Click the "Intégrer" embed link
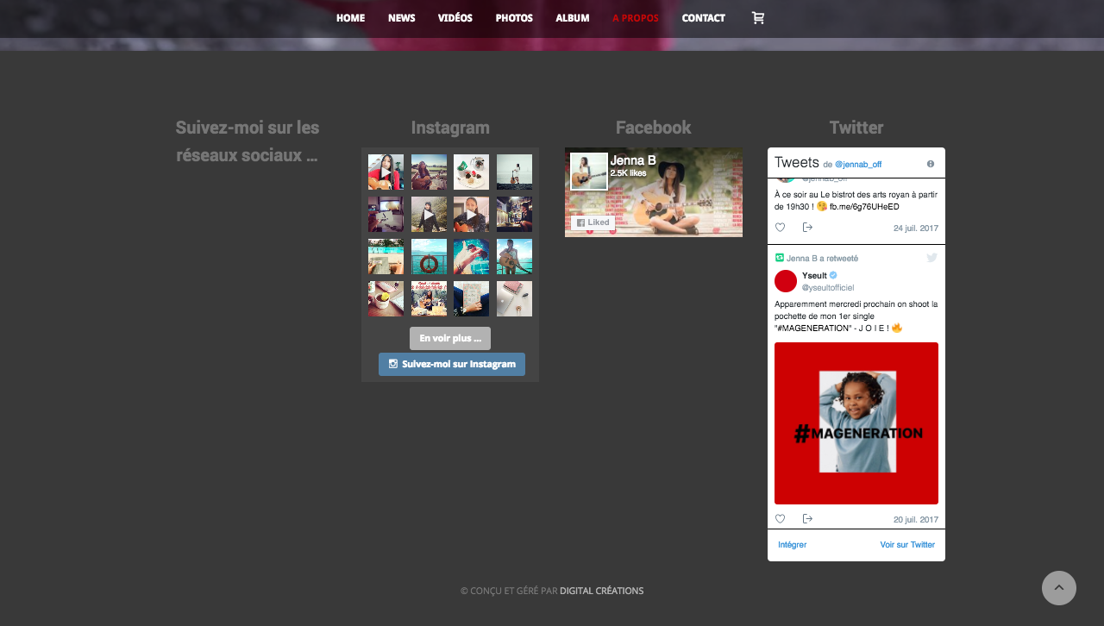 tap(792, 545)
